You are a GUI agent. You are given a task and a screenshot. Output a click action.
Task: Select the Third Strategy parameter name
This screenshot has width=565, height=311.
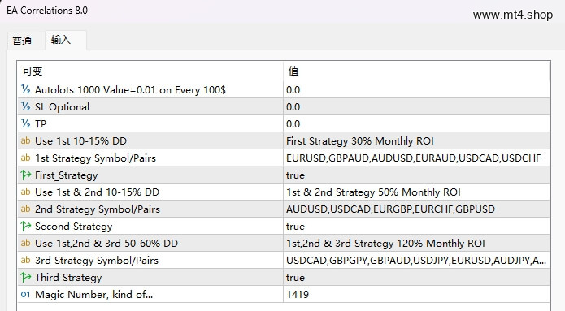pos(68,278)
